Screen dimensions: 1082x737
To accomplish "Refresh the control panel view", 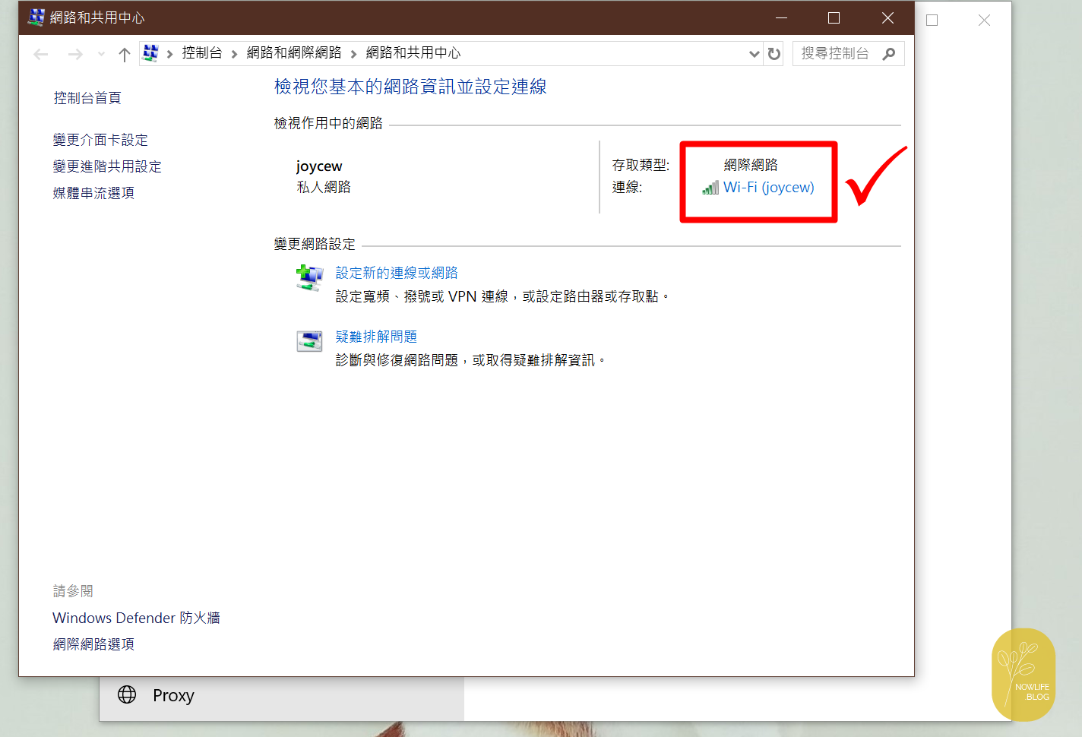I will coord(774,54).
